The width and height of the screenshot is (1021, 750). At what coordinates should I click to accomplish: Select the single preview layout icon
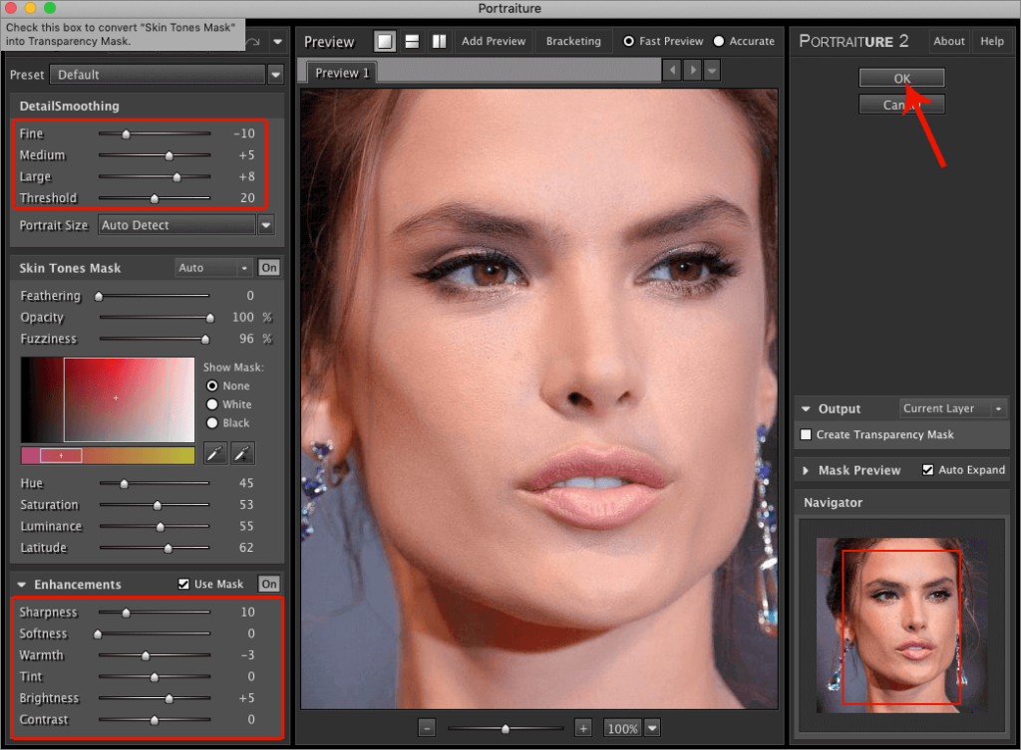pos(384,42)
